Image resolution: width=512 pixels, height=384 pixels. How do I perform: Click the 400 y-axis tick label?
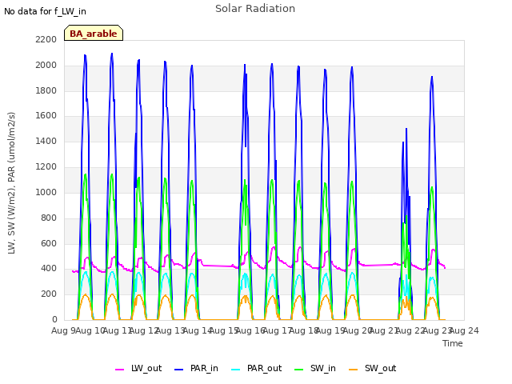click(x=49, y=269)
